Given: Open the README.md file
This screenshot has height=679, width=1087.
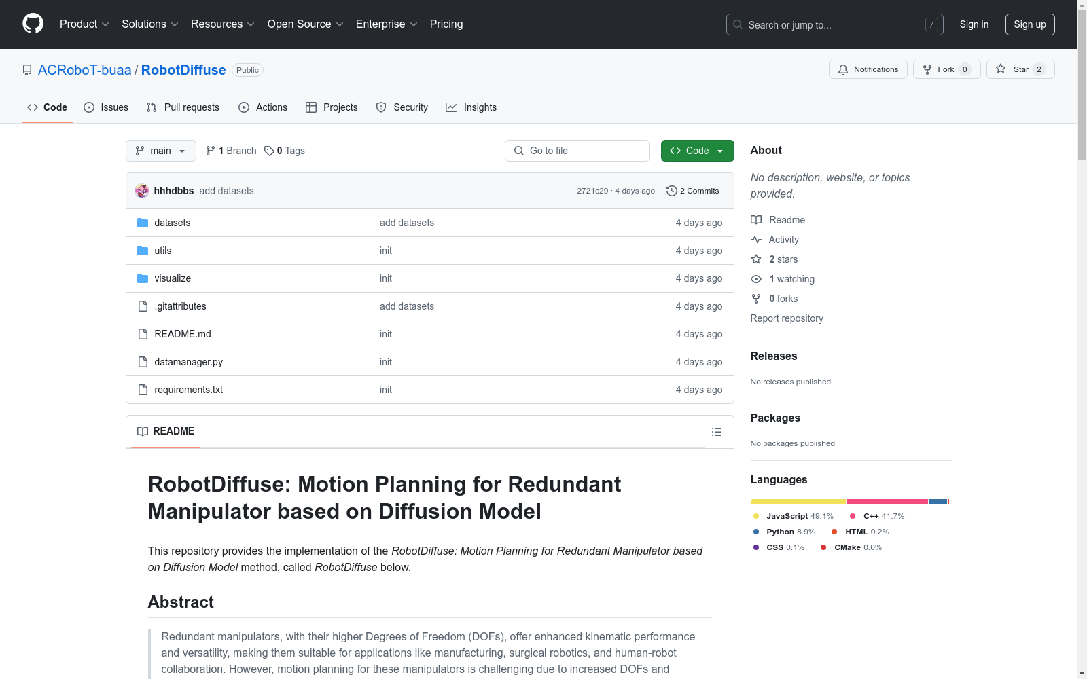Looking at the screenshot, I should (183, 334).
